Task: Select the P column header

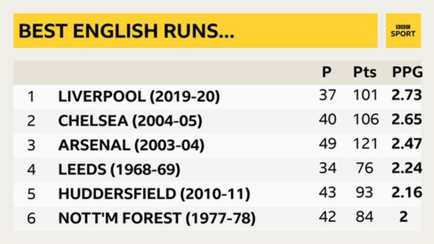Action: coord(327,72)
